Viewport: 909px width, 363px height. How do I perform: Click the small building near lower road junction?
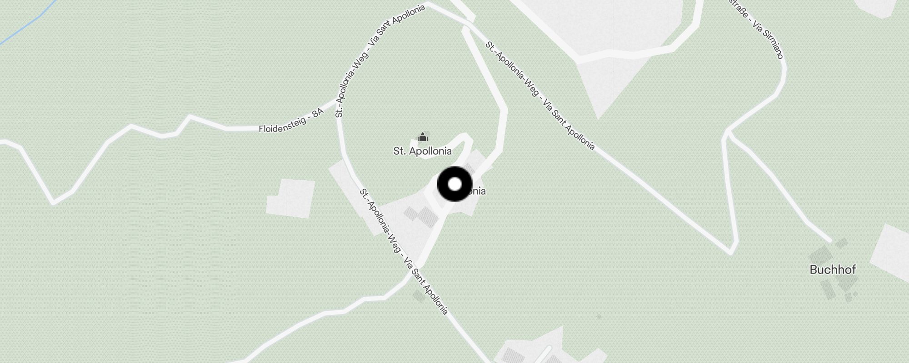[419, 296]
